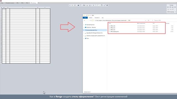Select column A header in the table

click(4, 8)
